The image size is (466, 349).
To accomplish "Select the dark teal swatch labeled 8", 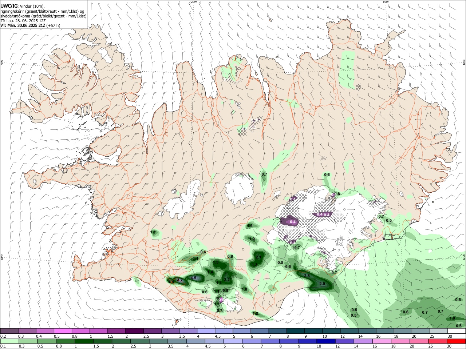I will pyautogui.click(x=296, y=331).
